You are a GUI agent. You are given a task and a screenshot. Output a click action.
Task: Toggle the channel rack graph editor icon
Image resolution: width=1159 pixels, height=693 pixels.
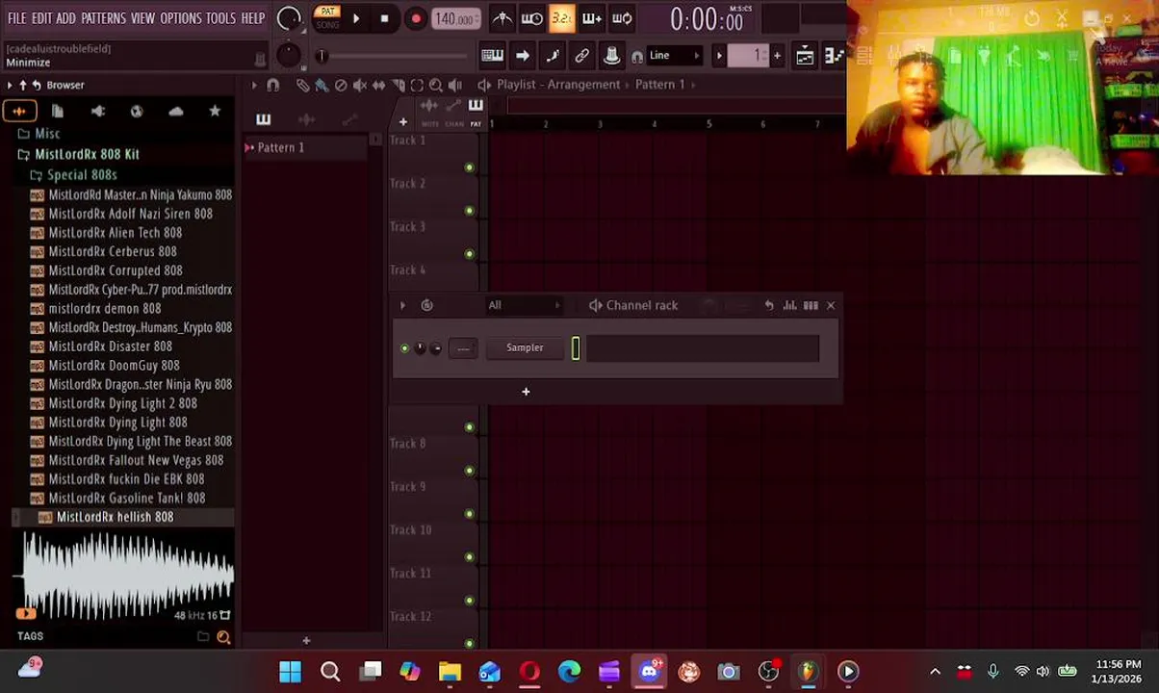tap(789, 306)
